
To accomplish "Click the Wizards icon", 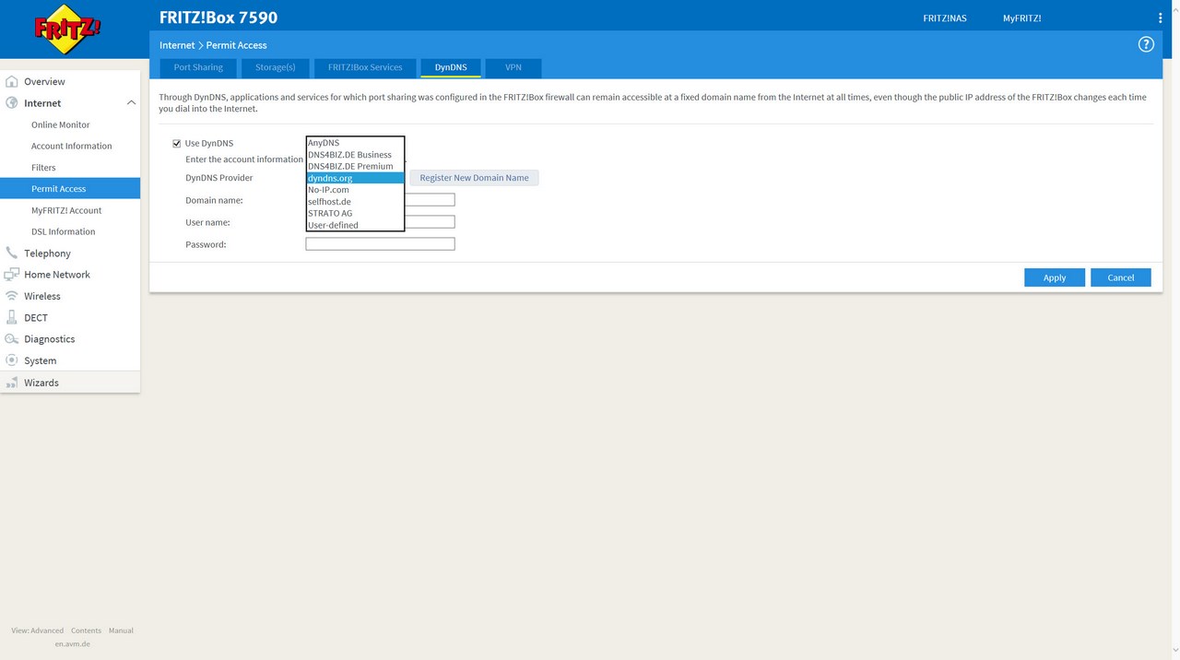I will click(12, 383).
